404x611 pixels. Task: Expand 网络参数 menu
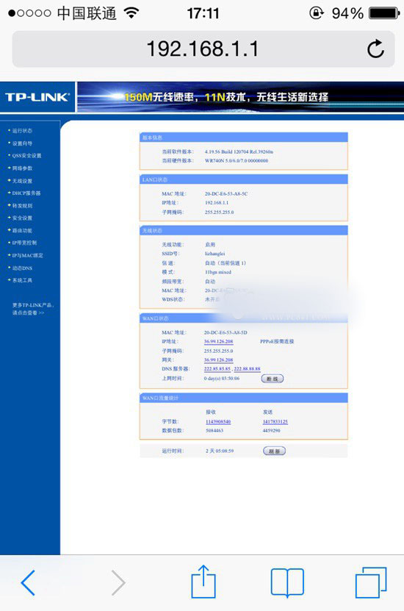tap(22, 168)
